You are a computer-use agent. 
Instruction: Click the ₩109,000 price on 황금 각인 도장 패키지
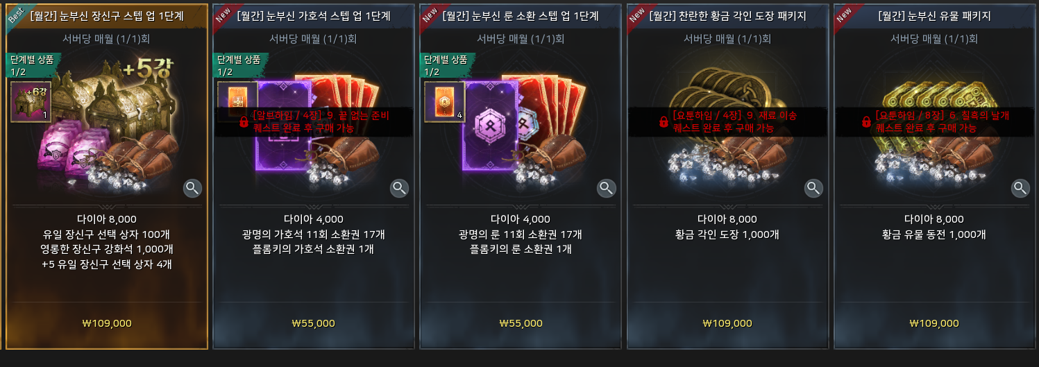click(x=727, y=323)
